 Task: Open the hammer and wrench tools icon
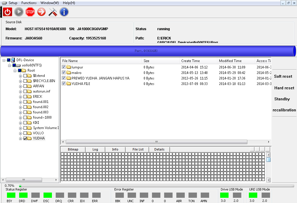53,12
